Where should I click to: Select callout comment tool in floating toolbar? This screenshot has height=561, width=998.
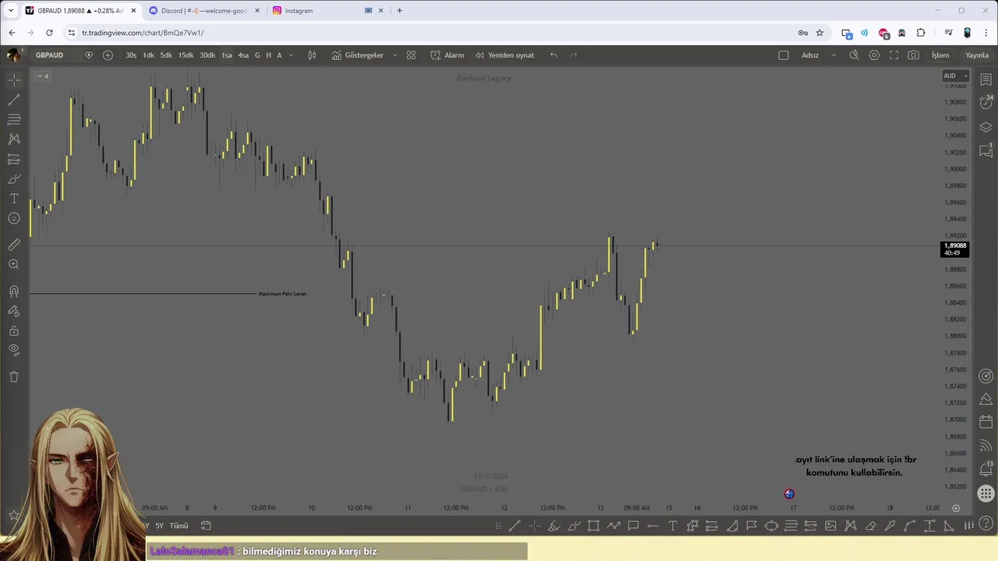pyautogui.click(x=633, y=526)
